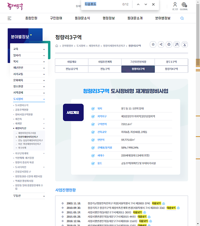This screenshot has height=226, width=200.
Task: Expand the 일자리 sidebar section
Action: click(29, 55)
